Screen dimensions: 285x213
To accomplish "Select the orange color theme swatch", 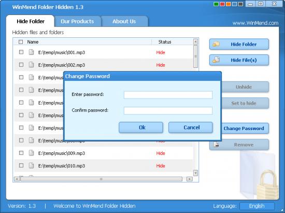I will [229, 4].
